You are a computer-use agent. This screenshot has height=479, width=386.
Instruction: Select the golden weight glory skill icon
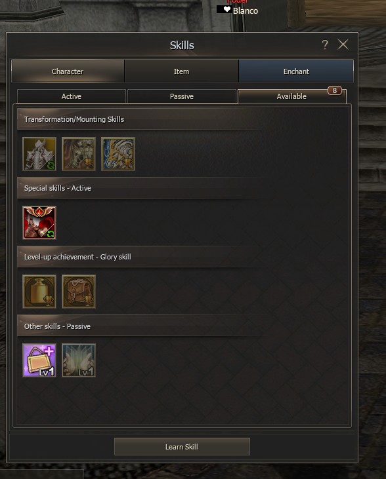[39, 292]
